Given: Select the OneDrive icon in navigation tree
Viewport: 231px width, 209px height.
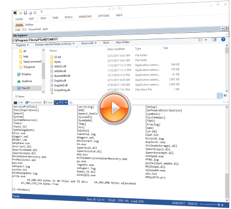Looking at the screenshot, I should pyautogui.click(x=19, y=82).
